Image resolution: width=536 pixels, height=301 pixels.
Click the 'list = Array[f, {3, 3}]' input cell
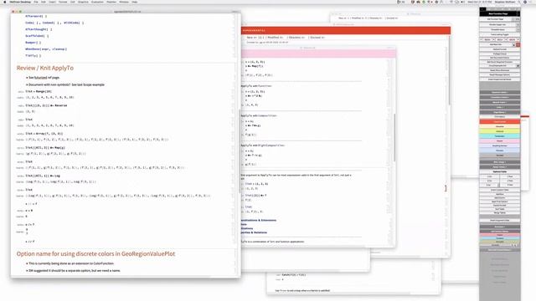(44, 134)
